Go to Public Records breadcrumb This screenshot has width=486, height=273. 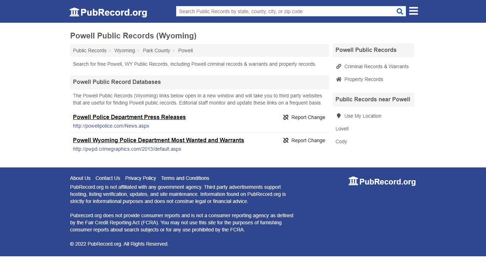pos(90,50)
